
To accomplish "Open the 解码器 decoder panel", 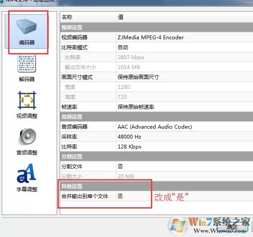I will [x=27, y=68].
